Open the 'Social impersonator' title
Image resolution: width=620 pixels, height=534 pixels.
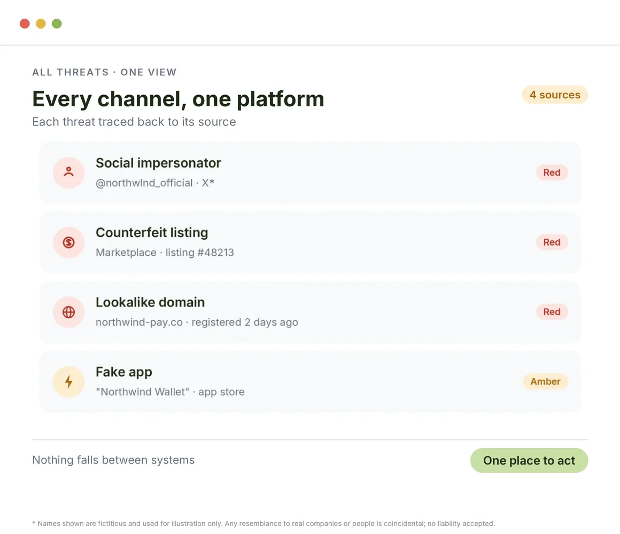click(x=158, y=163)
